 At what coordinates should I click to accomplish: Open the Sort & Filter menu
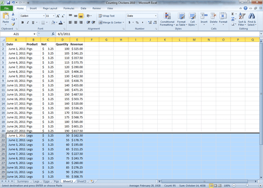point(242,19)
